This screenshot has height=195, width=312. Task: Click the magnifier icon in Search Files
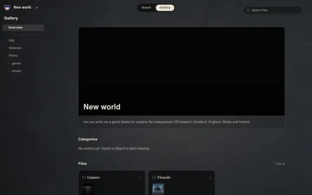tap(248, 10)
